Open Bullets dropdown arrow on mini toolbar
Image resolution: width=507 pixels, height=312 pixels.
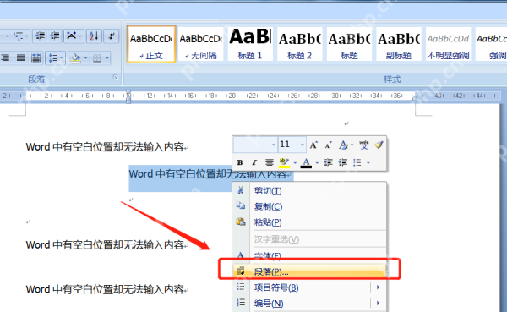tap(368, 163)
